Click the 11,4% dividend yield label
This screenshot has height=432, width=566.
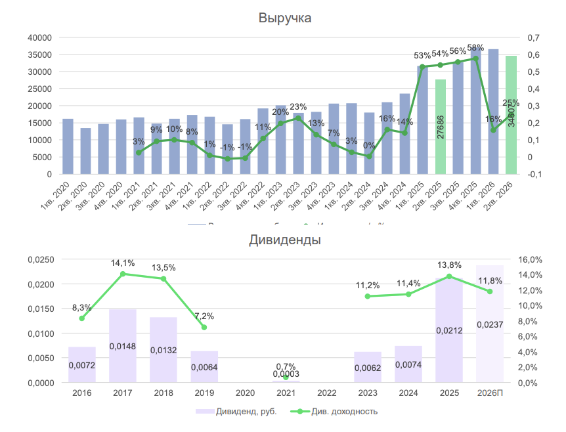click(x=408, y=284)
